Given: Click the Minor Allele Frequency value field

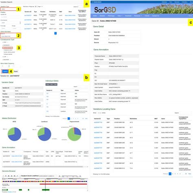Looking at the screenshot, I should (x=16, y=66).
